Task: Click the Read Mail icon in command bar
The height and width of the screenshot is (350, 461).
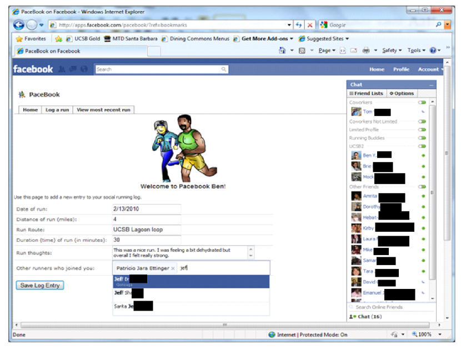Action: click(x=354, y=50)
